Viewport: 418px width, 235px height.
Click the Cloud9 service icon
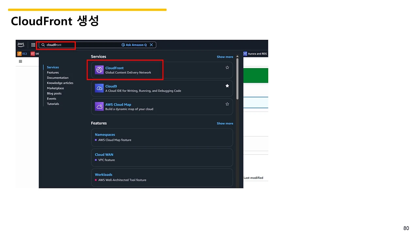(x=99, y=88)
